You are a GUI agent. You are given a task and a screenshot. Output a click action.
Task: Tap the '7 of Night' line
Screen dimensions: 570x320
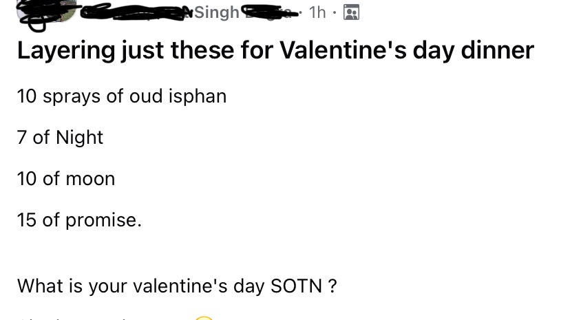60,138
